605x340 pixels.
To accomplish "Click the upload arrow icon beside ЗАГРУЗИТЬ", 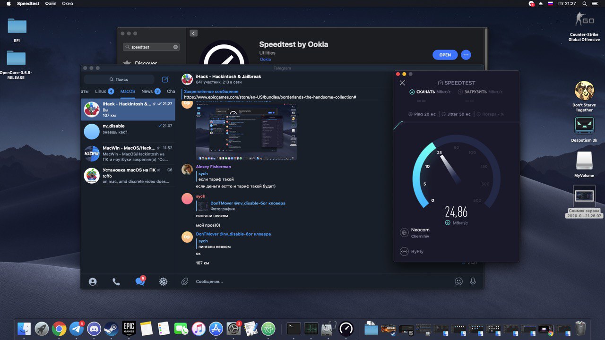I will (x=460, y=92).
